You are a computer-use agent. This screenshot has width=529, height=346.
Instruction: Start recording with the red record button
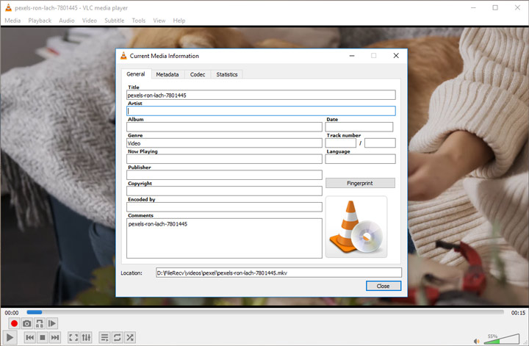(x=14, y=323)
